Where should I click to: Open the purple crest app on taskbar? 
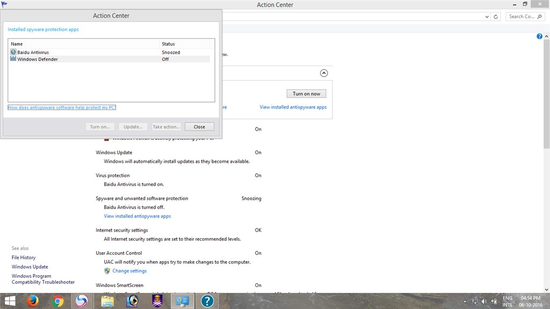click(x=157, y=301)
